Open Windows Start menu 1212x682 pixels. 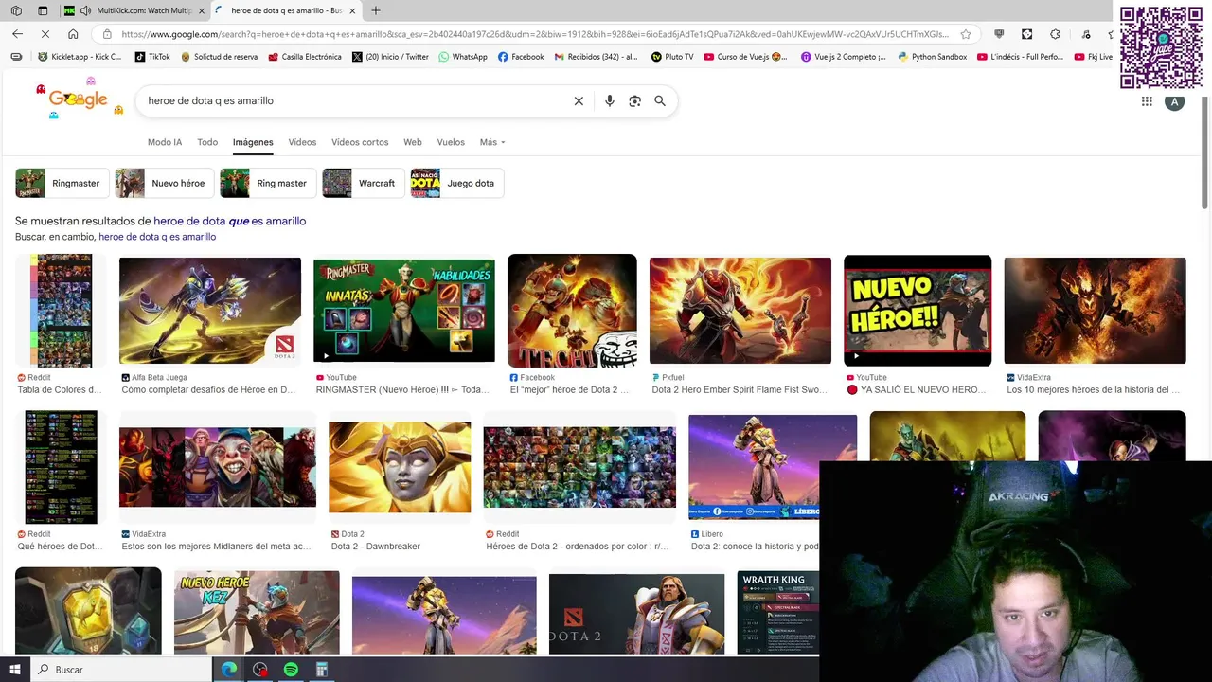click(15, 670)
